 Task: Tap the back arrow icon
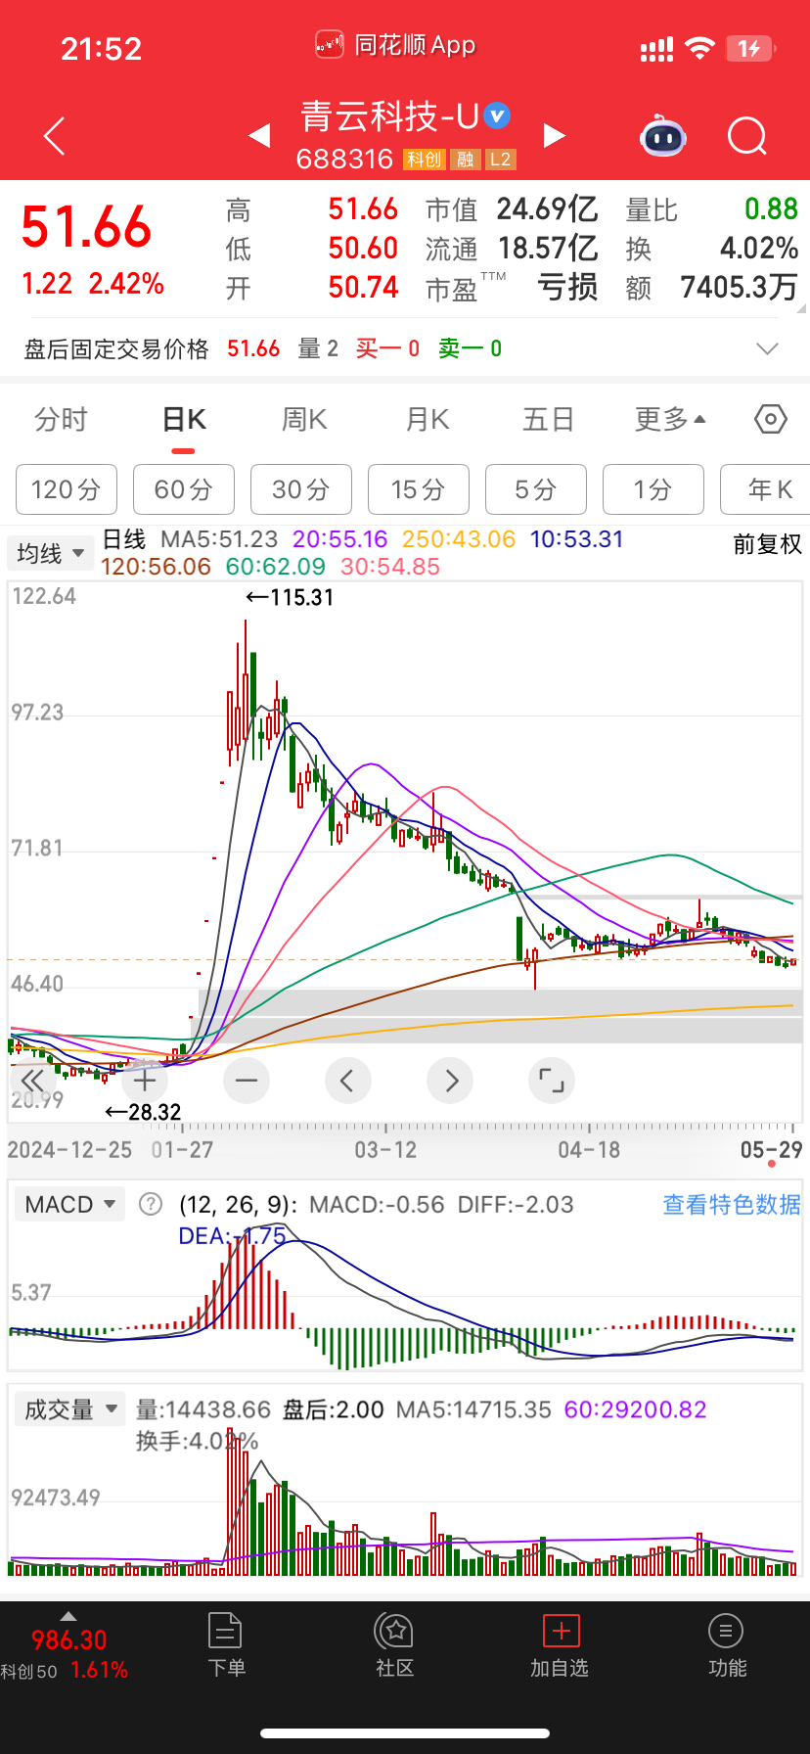tap(55, 136)
